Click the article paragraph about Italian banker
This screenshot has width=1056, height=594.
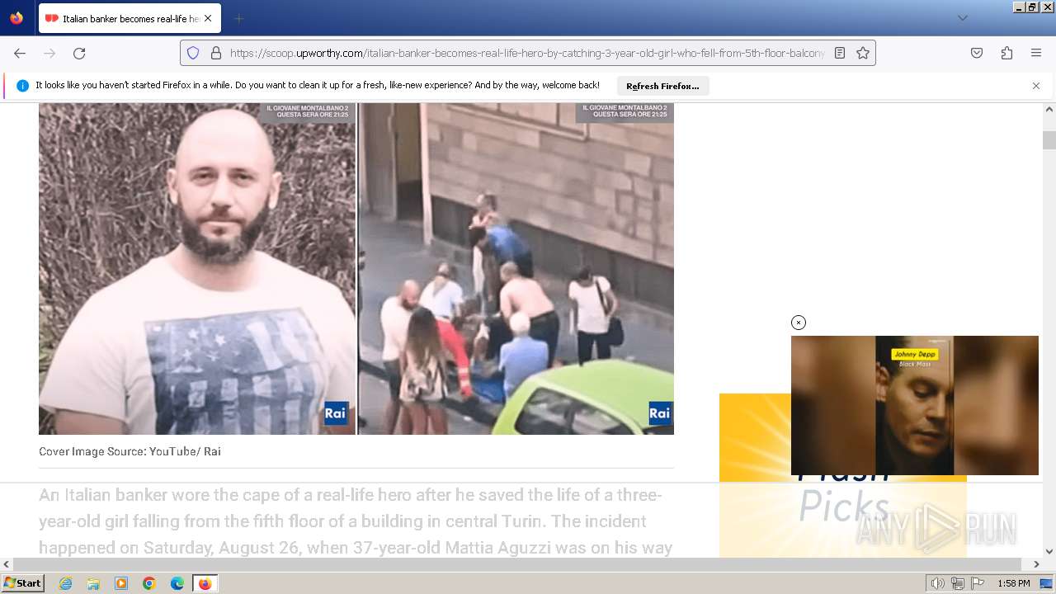point(356,521)
